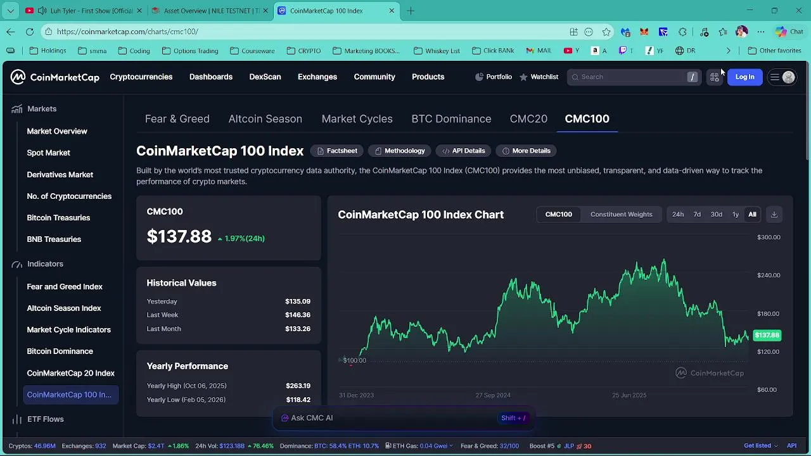This screenshot has width=811, height=456.
Task: Expand the Exchanges nav menu
Action: coord(317,77)
